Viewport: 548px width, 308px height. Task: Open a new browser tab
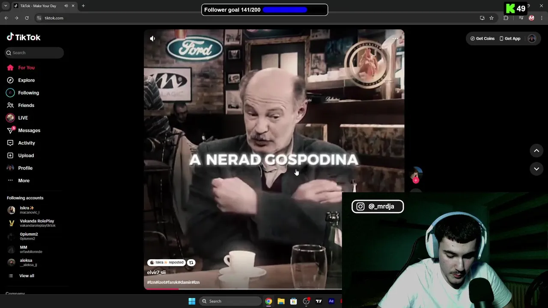click(x=83, y=6)
